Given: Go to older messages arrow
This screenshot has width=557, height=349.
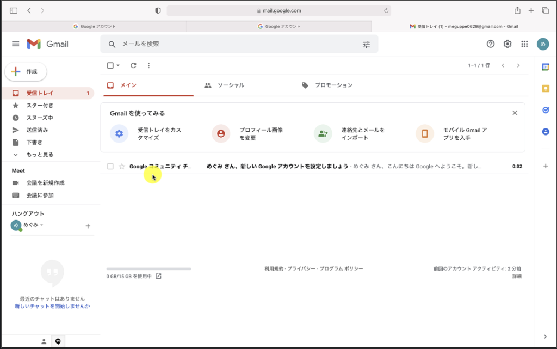Looking at the screenshot, I should (518, 65).
